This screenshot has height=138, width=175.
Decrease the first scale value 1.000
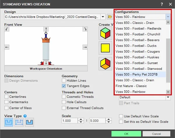(81, 122)
